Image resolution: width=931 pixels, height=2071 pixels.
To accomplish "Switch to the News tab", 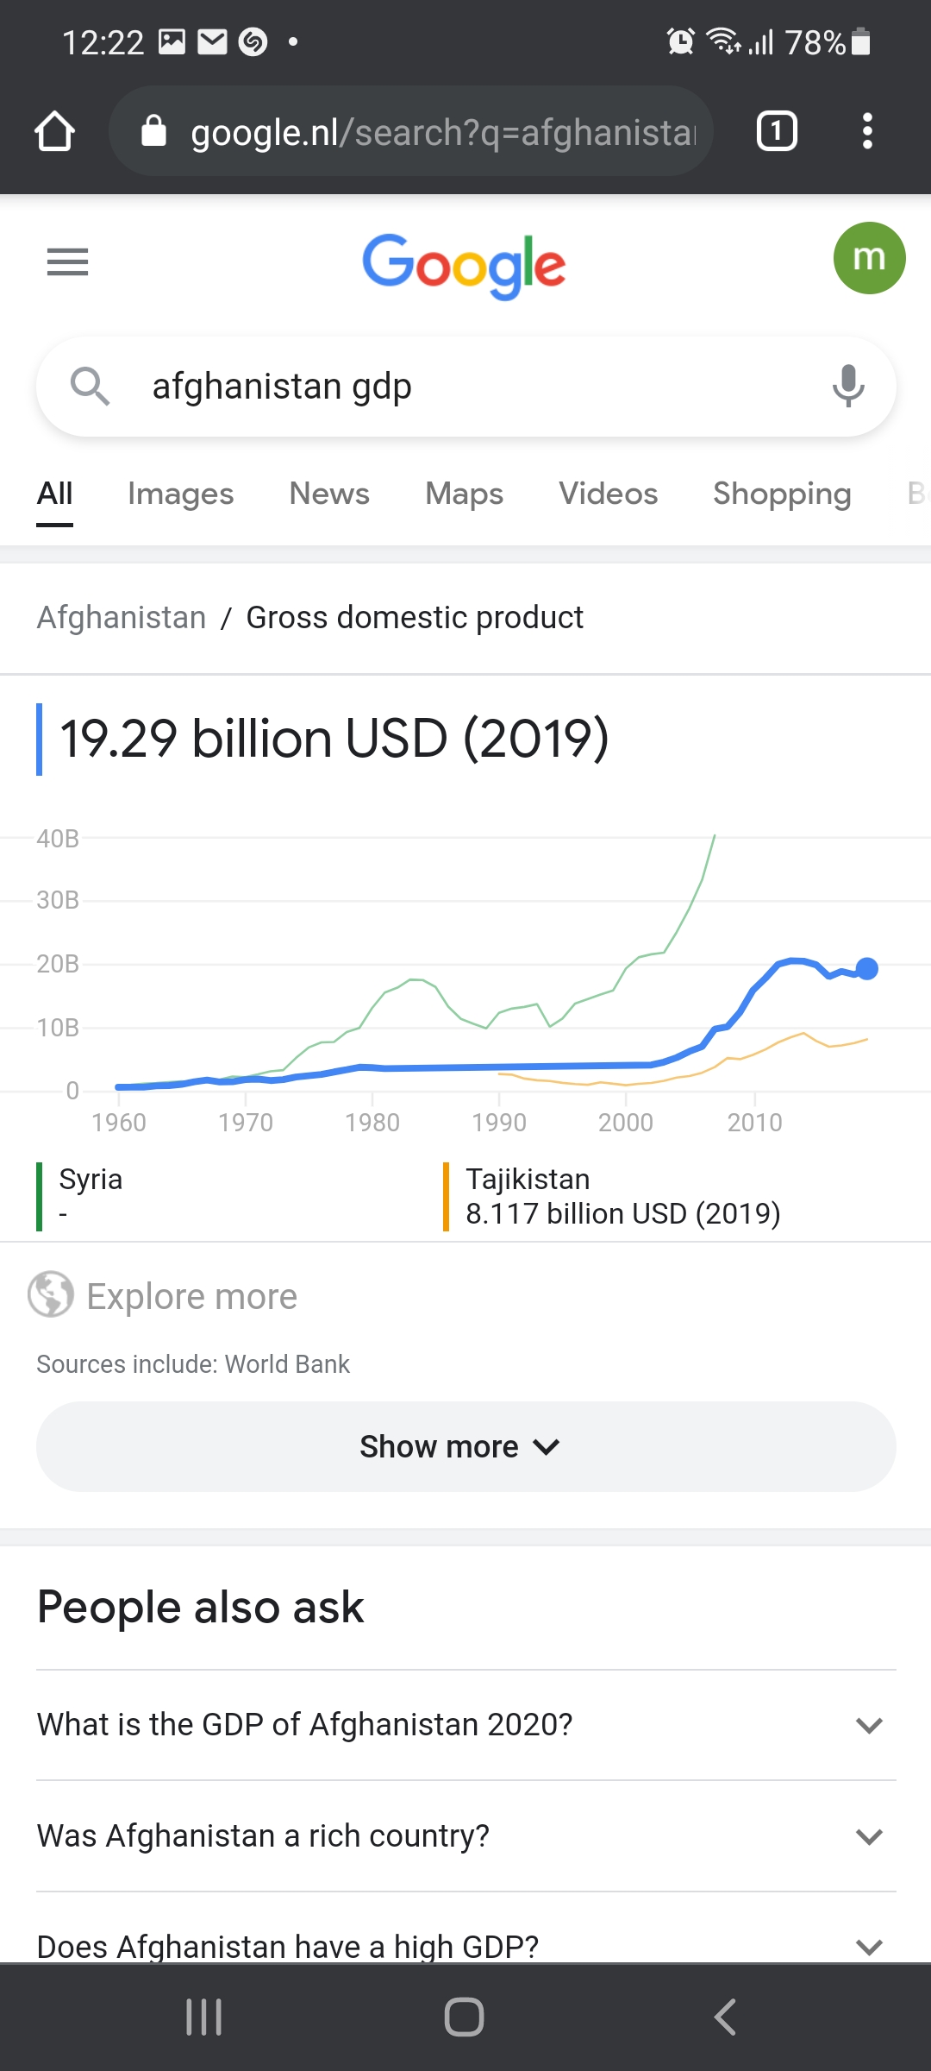I will pyautogui.click(x=329, y=494).
